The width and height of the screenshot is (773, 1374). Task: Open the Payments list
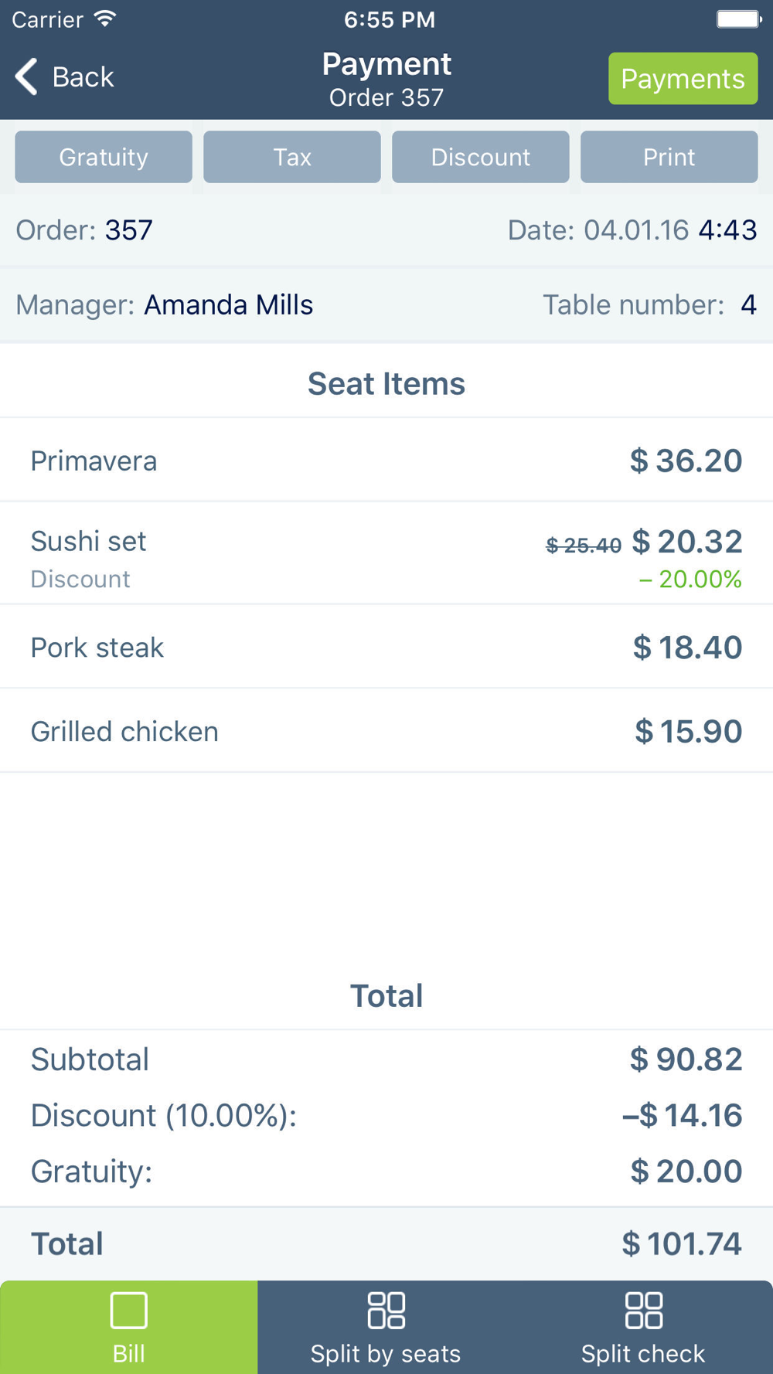point(683,78)
